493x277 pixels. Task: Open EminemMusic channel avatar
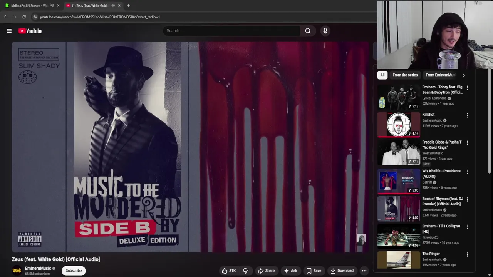[17, 270]
